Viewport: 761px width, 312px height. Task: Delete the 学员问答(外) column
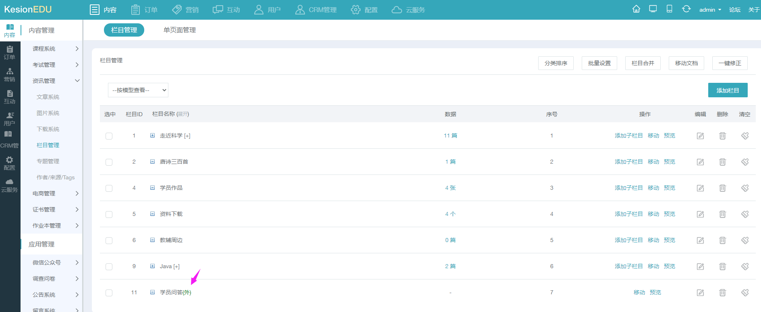coord(723,293)
